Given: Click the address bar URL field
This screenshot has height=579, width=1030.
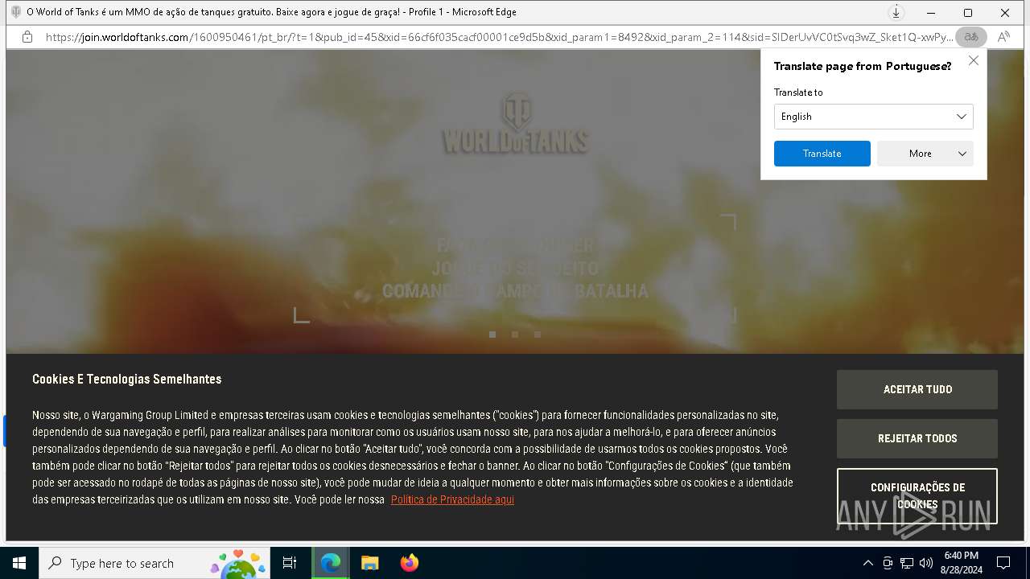Looking at the screenshot, I should (499, 37).
